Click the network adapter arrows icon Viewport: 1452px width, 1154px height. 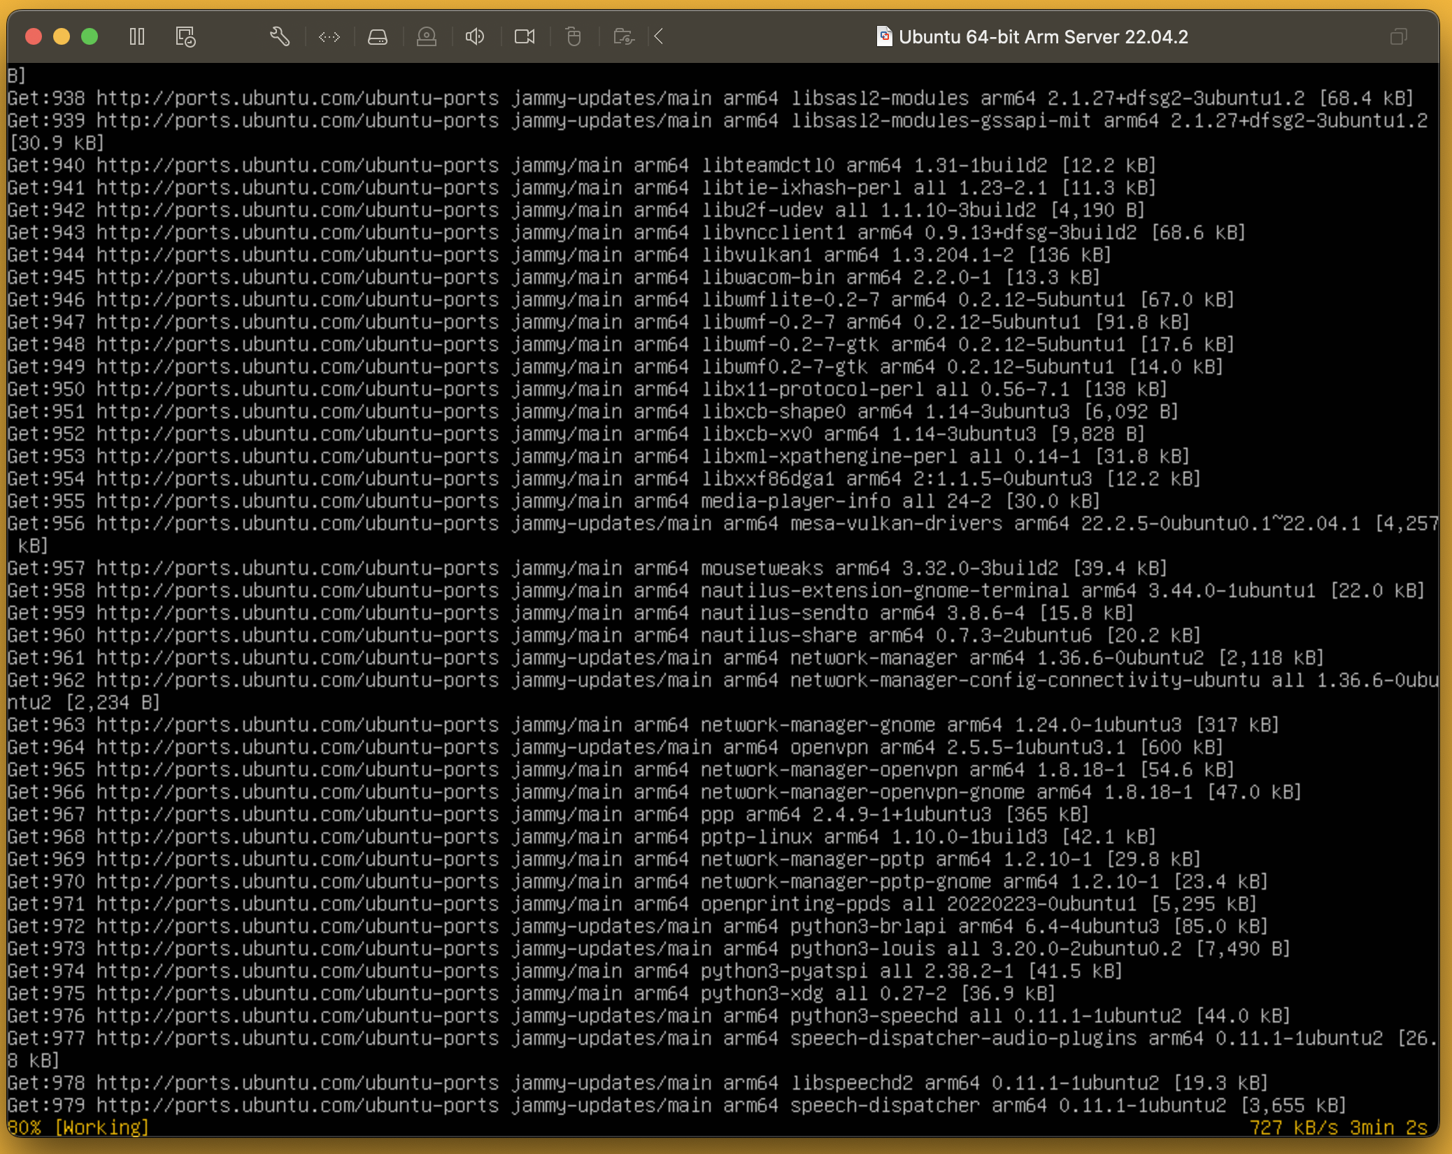329,36
